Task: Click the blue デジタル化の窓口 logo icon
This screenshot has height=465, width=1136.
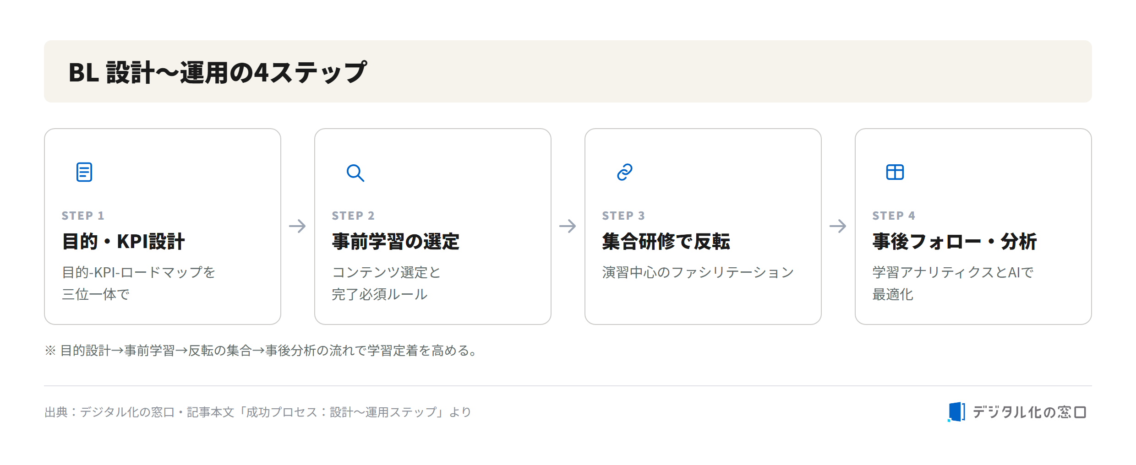Action: pos(956,412)
